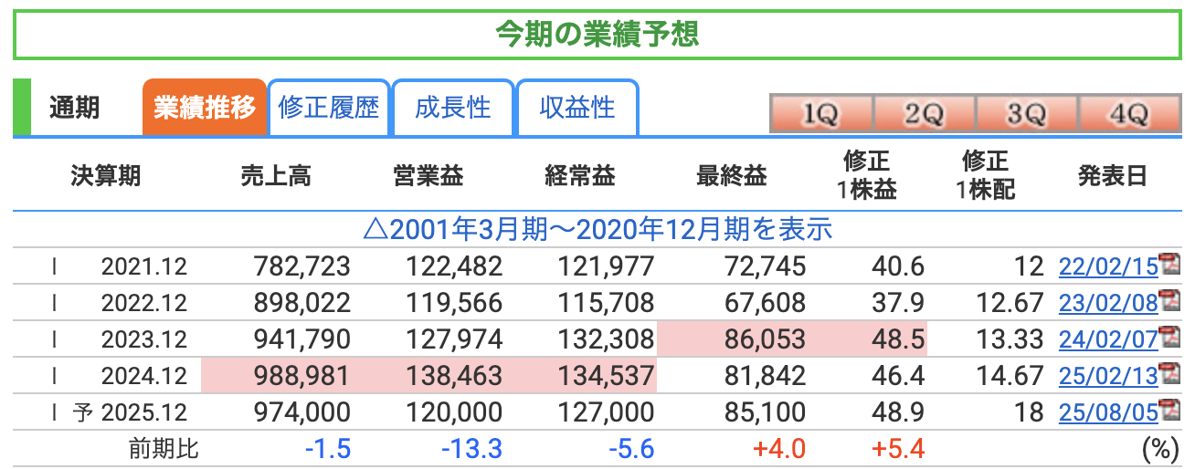Open the 22/02/15 announcement link

pos(1107,266)
